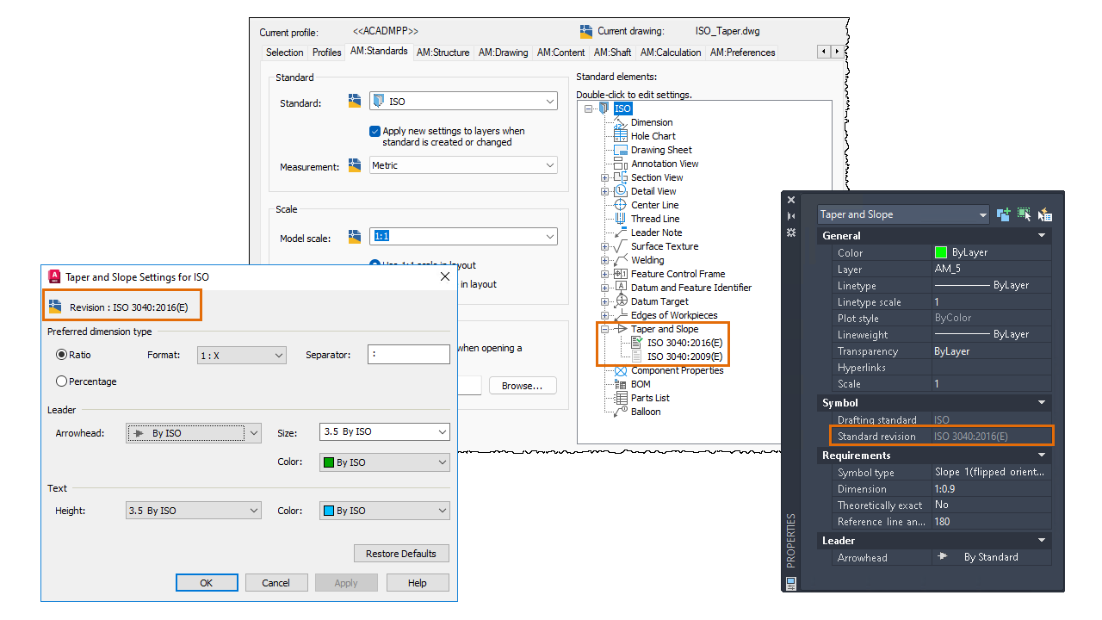
Task: Switch to the Selection tab
Action: [284, 53]
